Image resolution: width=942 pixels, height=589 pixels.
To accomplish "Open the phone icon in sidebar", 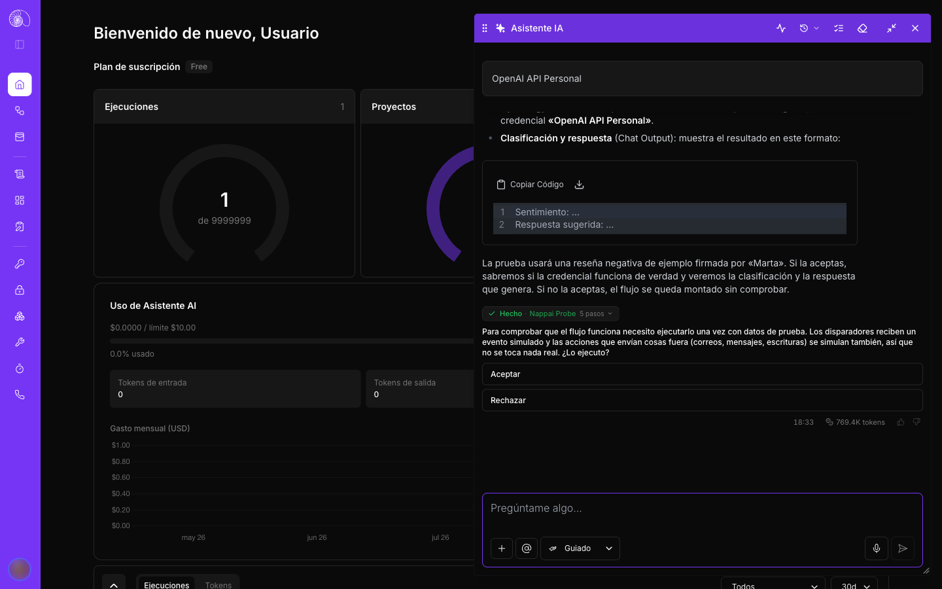I will click(20, 395).
